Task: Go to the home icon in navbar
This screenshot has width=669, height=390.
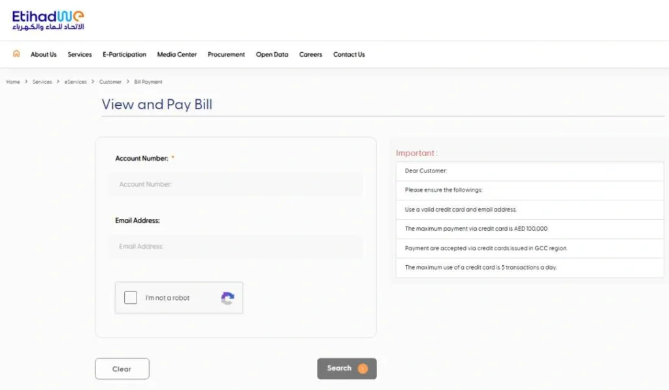Action: coord(16,54)
